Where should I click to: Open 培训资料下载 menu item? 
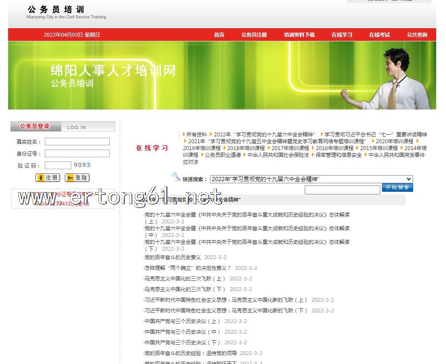click(299, 35)
